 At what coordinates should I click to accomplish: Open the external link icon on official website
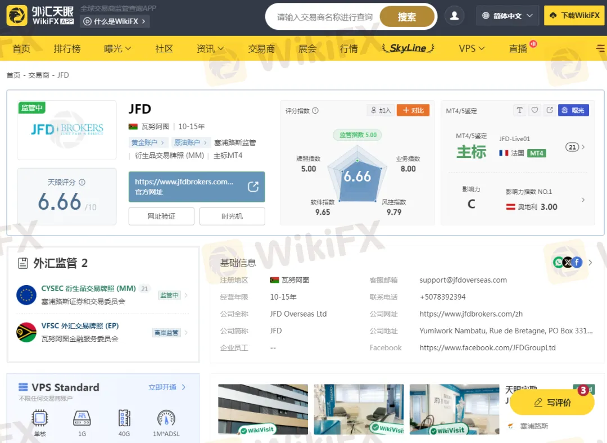253,187
